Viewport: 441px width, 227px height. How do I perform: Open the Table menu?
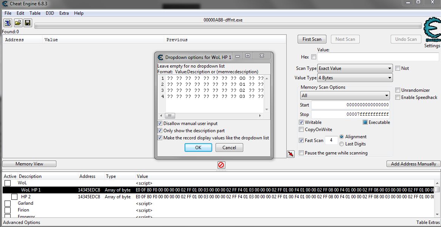(35, 13)
